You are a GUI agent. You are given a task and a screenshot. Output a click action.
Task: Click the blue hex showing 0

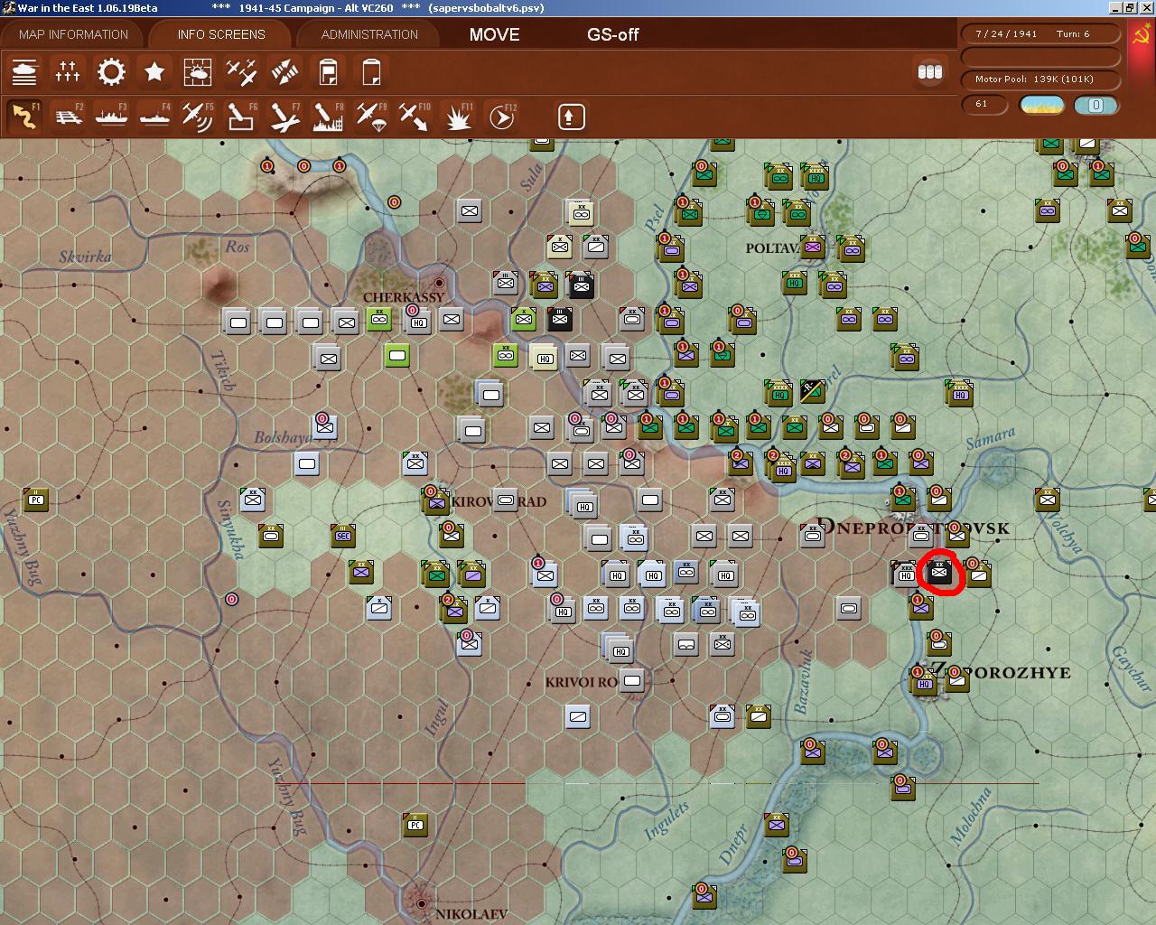(1095, 105)
